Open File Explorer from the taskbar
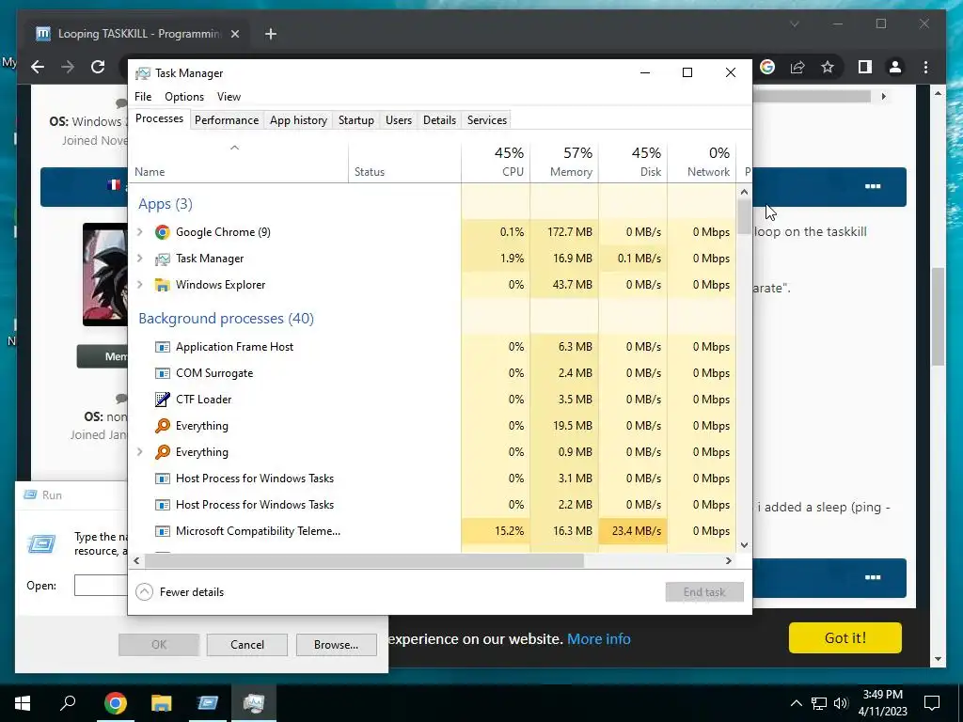The image size is (963, 722). click(x=162, y=703)
